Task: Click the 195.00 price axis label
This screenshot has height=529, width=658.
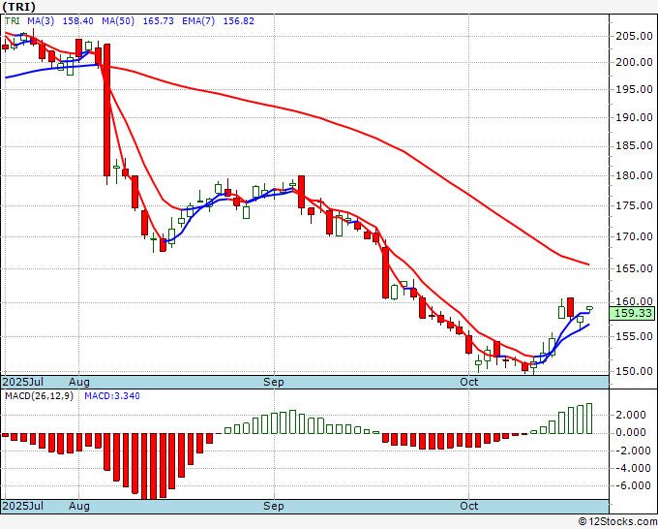Action: [x=634, y=89]
